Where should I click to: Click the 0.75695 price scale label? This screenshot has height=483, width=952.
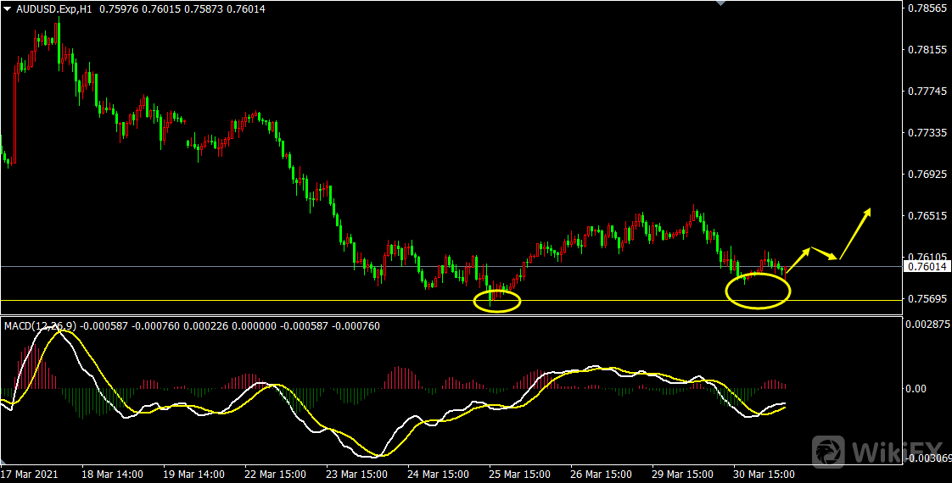[925, 299]
